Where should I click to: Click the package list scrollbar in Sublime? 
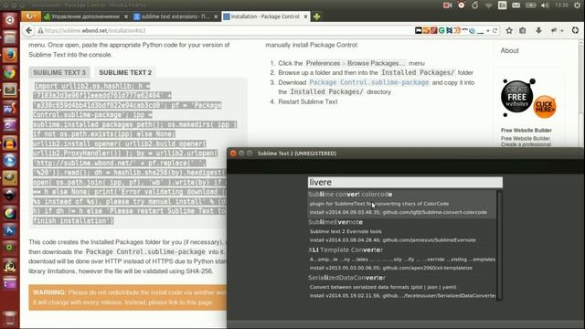pos(499,245)
